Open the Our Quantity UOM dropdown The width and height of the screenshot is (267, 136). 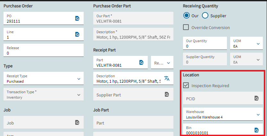[x=258, y=44]
